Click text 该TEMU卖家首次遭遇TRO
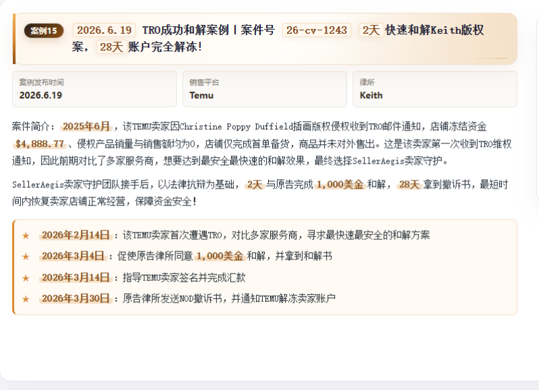Image resolution: width=539 pixels, height=390 pixels. 172,235
